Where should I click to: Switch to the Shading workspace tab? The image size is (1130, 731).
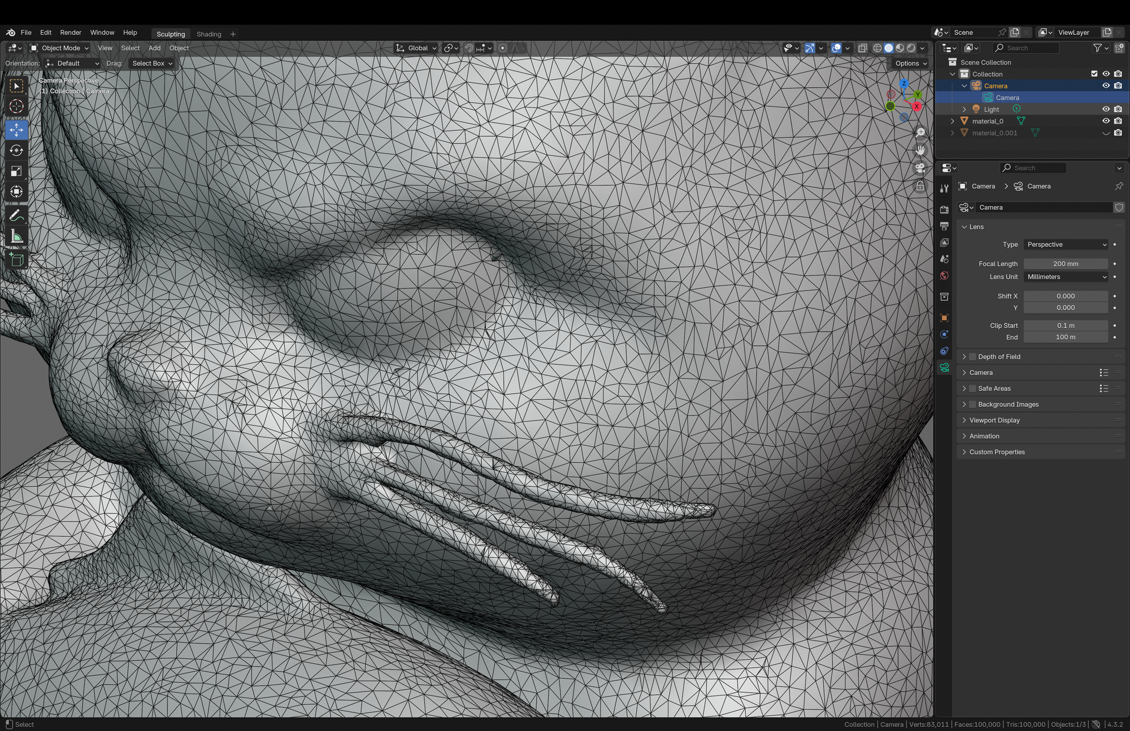coord(208,34)
